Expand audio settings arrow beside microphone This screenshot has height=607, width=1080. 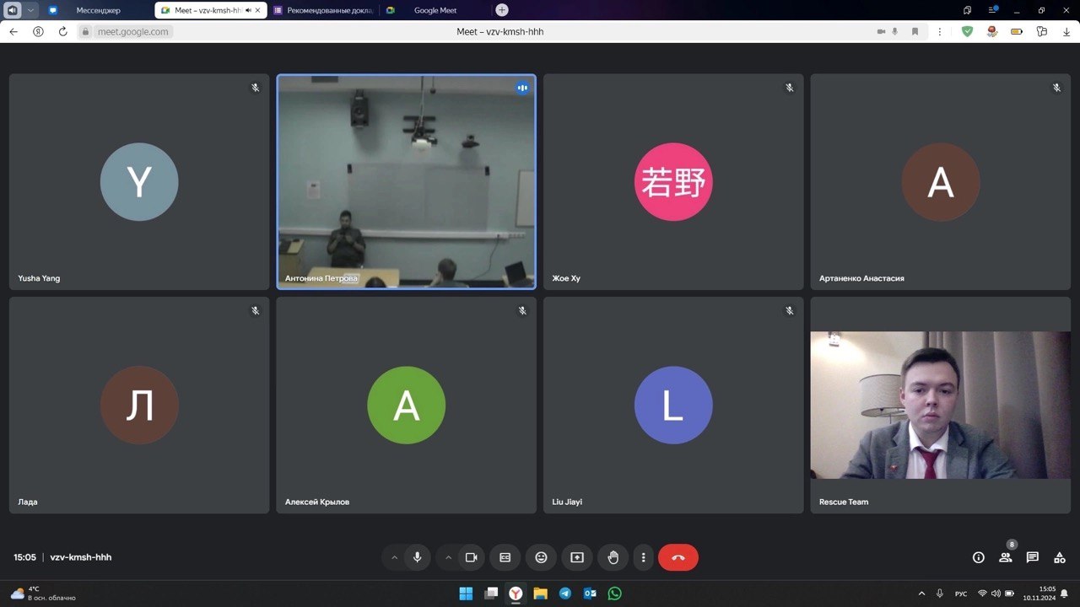[x=394, y=557]
